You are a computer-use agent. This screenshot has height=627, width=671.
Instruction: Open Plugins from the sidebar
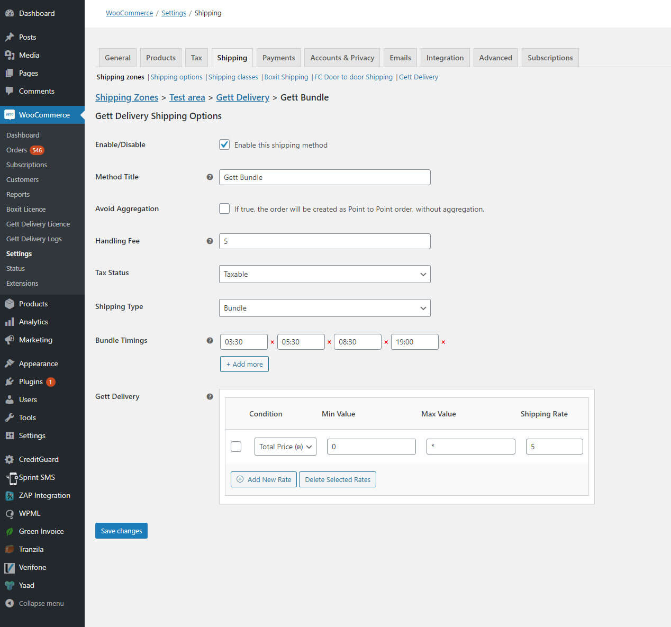(x=31, y=381)
